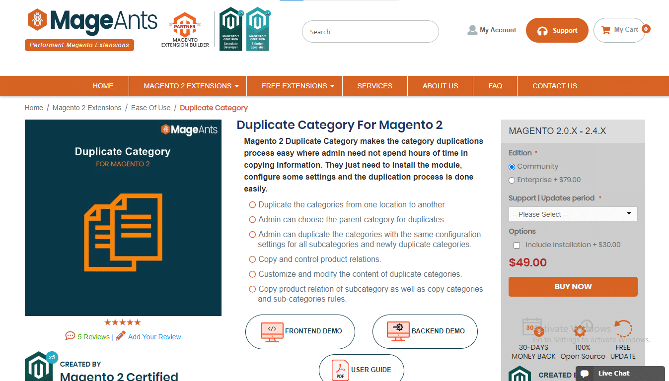Click the Performant Magento Extensions tagline
The height and width of the screenshot is (381, 669).
(x=79, y=45)
